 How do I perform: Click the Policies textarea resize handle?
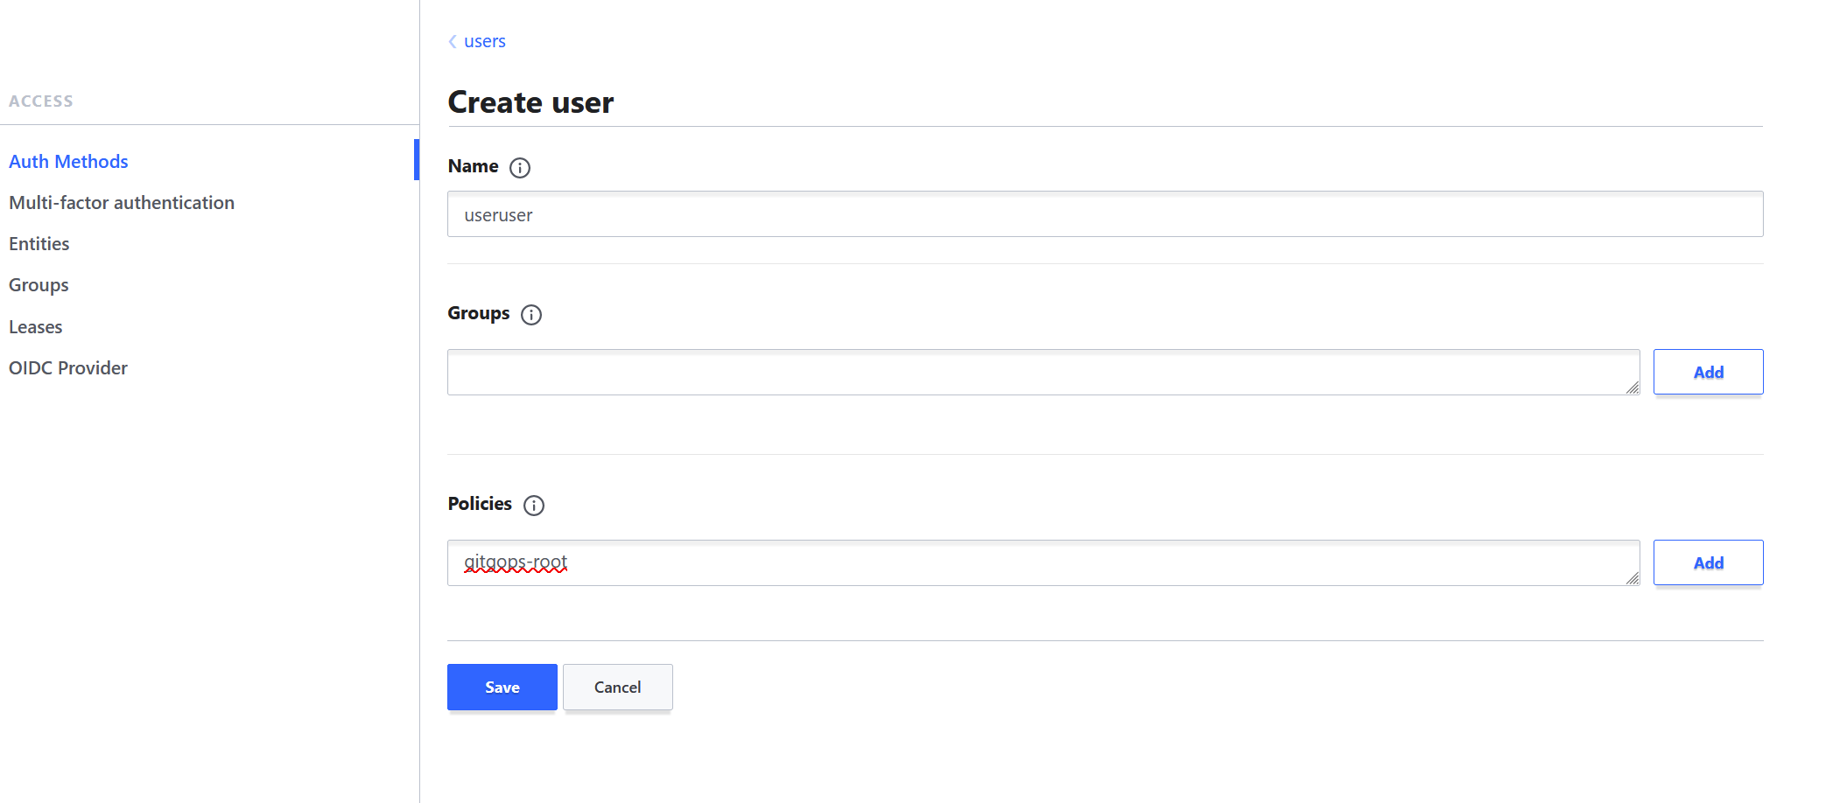1633,578
